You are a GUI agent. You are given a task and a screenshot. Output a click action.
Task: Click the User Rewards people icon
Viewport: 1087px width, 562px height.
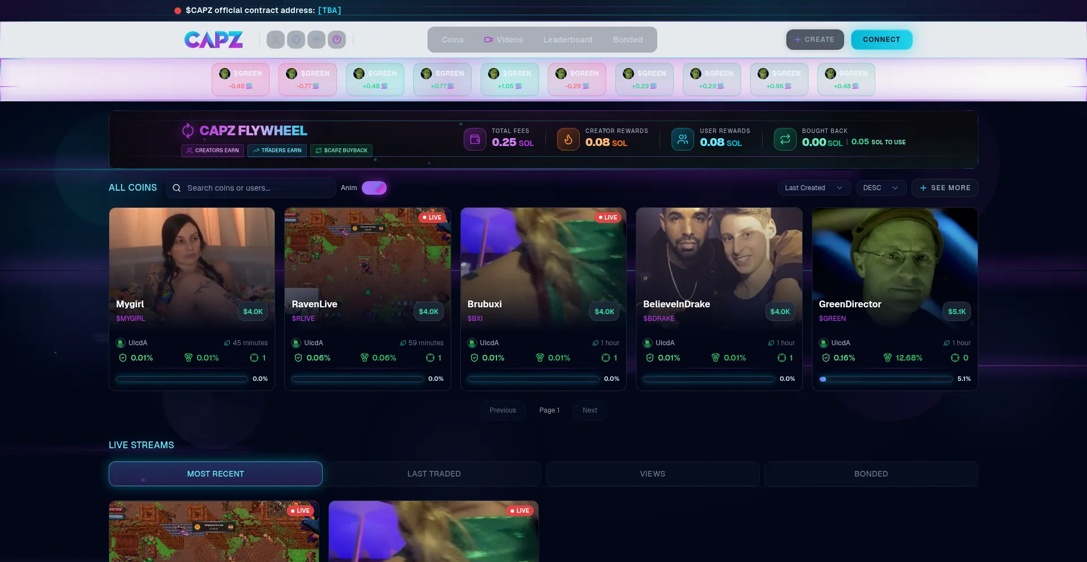[683, 139]
